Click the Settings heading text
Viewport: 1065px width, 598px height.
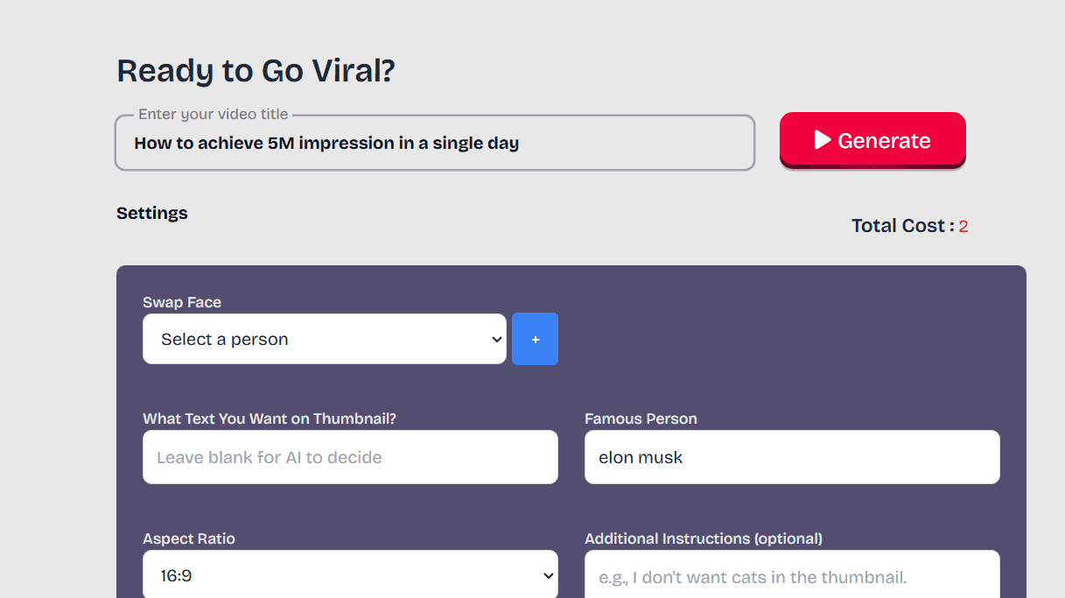[x=152, y=213]
